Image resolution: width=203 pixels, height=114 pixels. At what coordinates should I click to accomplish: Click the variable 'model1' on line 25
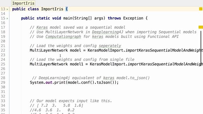76,64
